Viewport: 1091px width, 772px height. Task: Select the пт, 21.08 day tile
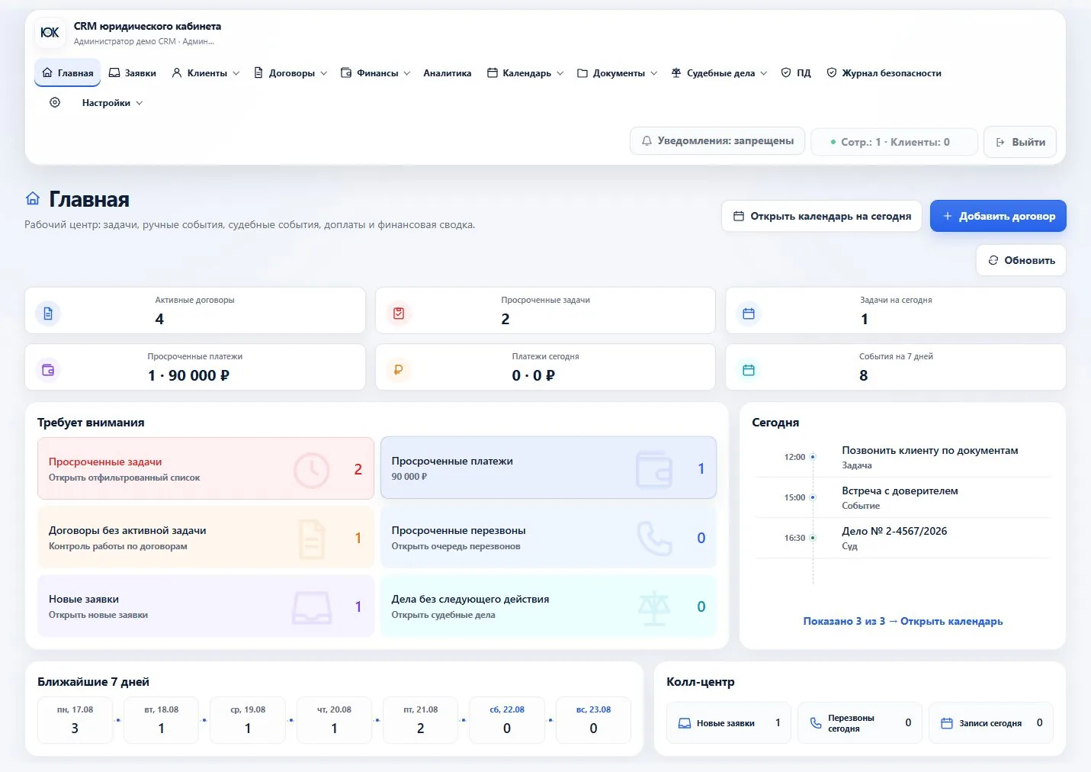coord(421,719)
